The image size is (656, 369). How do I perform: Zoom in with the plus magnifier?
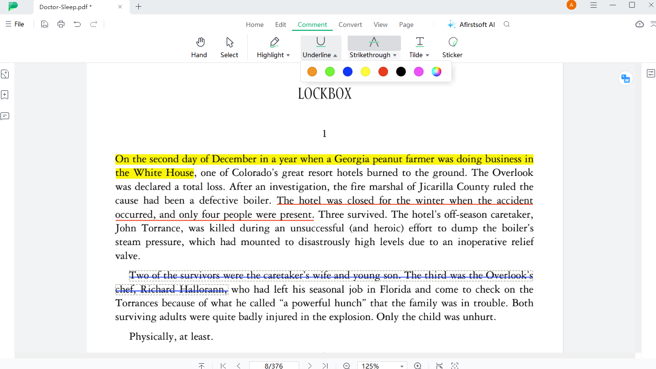point(418,366)
